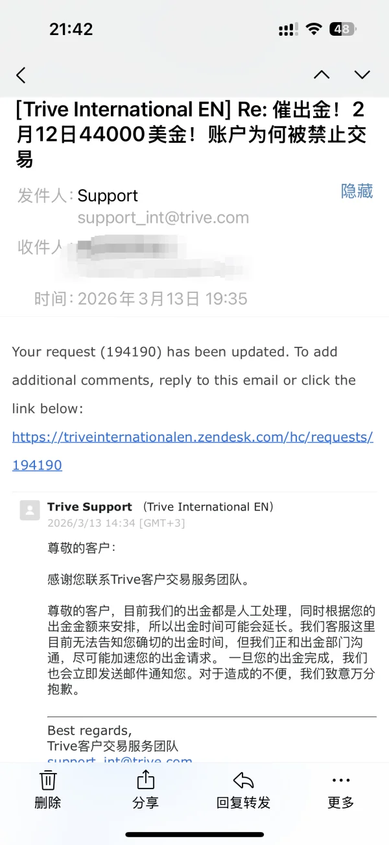Tap sender name Support
This screenshot has width=389, height=845.
tap(108, 195)
